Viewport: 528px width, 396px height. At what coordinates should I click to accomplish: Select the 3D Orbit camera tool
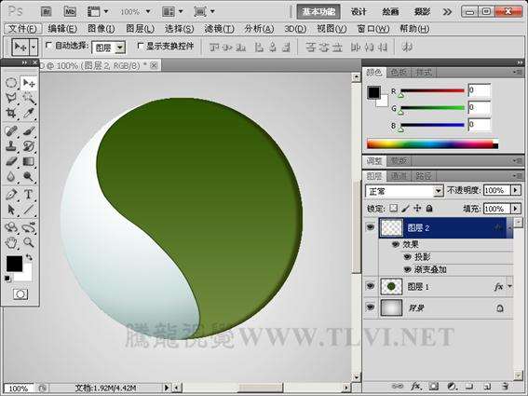tap(29, 227)
